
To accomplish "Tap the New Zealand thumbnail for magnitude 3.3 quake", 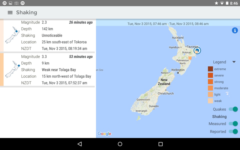I will [x=12, y=69].
